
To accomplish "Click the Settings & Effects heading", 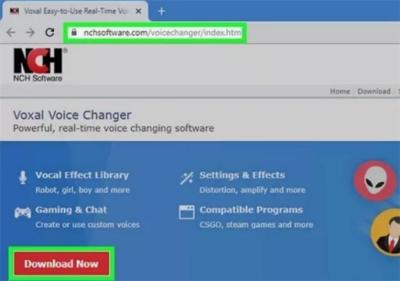I will coord(242,175).
